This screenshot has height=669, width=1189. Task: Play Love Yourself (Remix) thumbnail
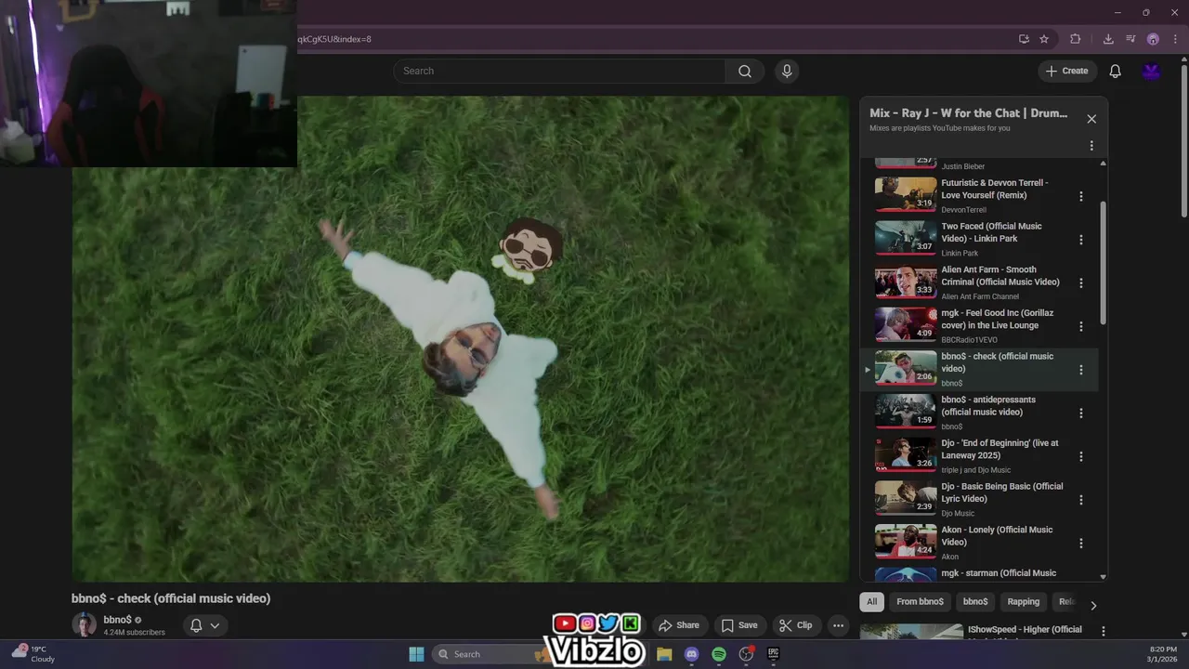906,194
